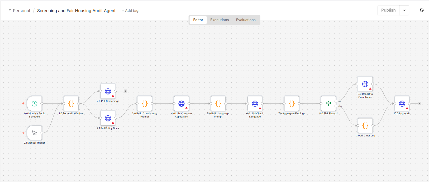The height and width of the screenshot is (182, 429).
Task: Select the 3.0 Build Consistency Prompt node
Action: click(x=145, y=104)
